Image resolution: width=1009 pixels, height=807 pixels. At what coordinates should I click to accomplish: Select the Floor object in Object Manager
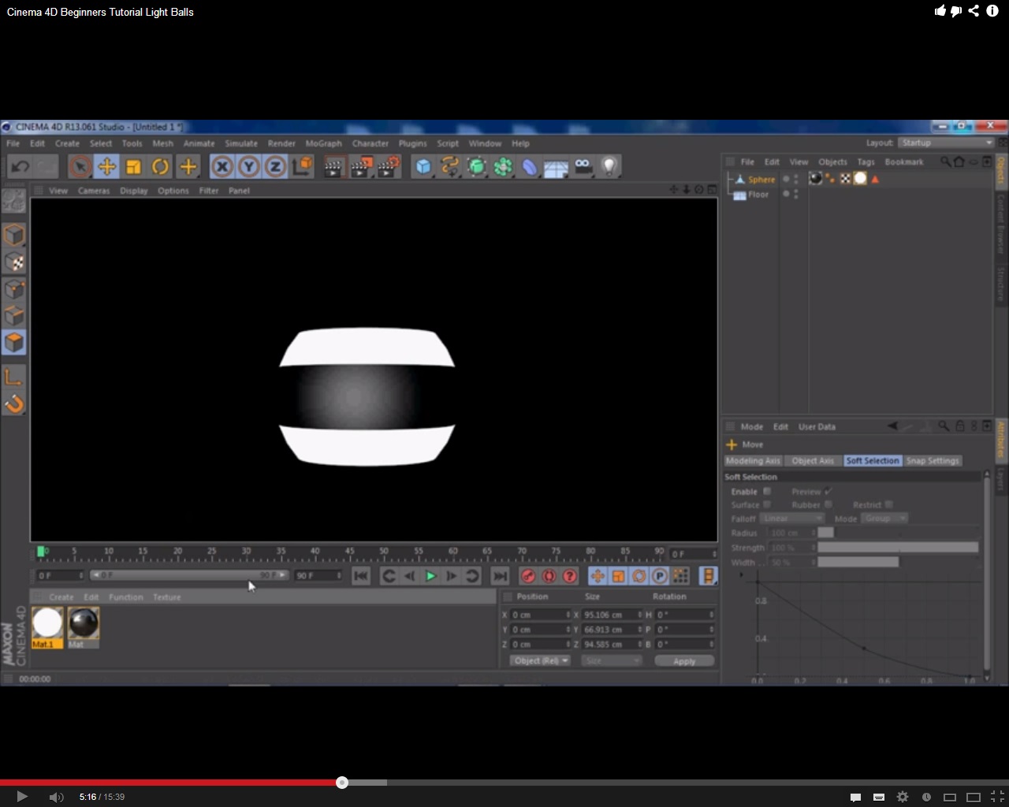point(758,195)
